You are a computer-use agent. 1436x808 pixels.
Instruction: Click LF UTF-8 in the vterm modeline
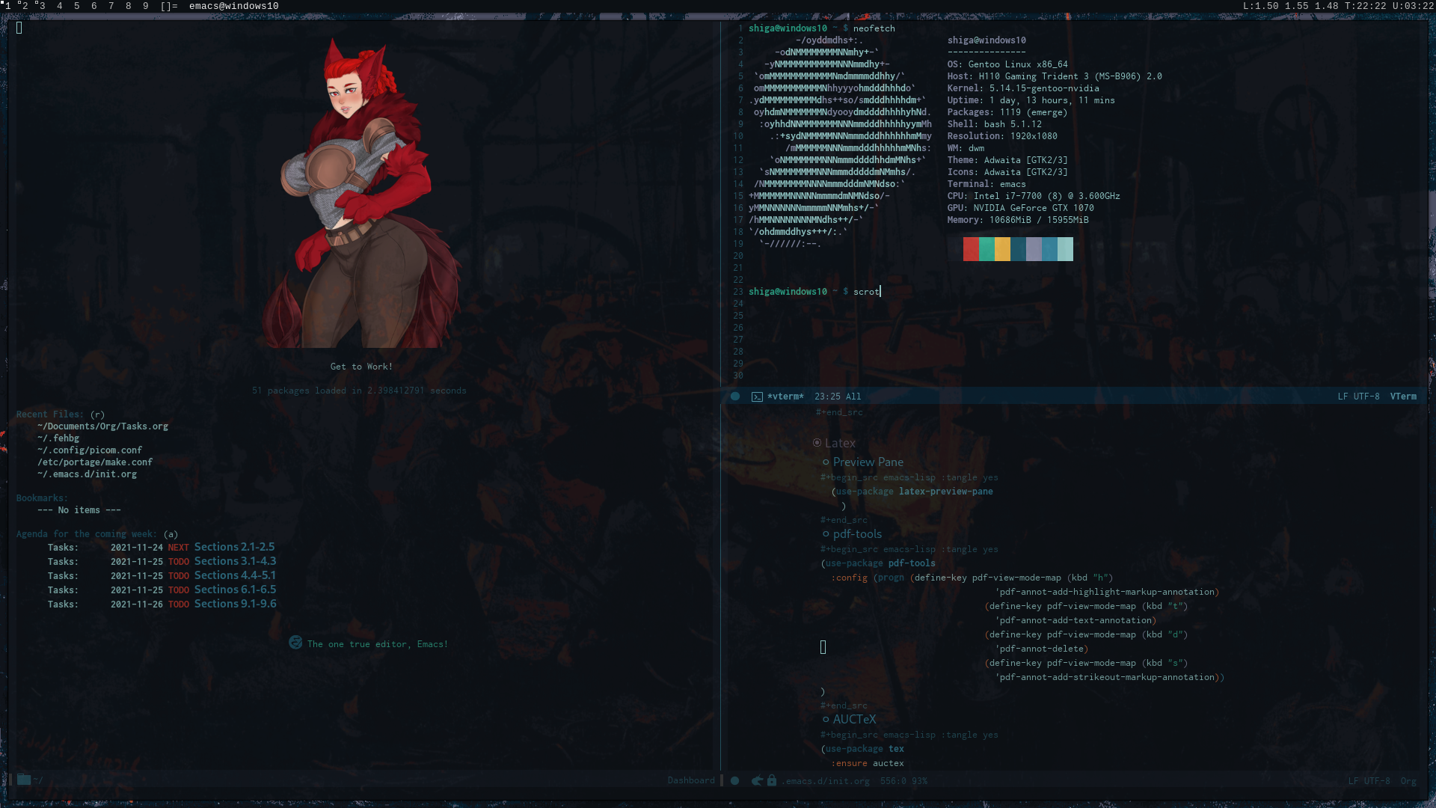pyautogui.click(x=1358, y=397)
